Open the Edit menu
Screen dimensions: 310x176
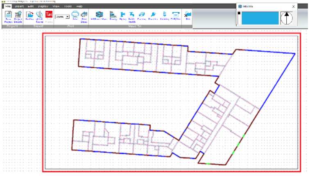point(30,6)
